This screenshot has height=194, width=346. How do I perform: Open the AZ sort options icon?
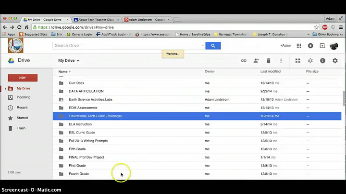pos(310,61)
